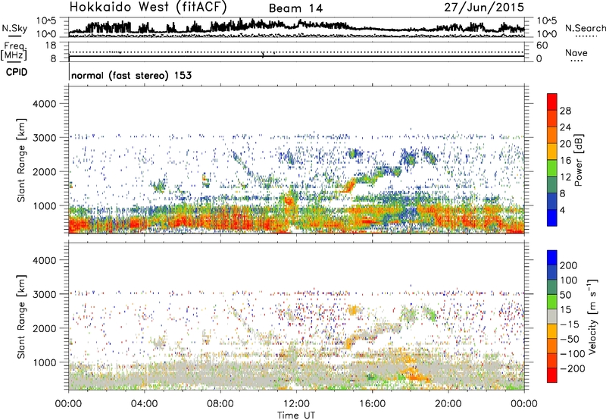Select the 'Freq. [MHz]' axis label

[x=14, y=52]
